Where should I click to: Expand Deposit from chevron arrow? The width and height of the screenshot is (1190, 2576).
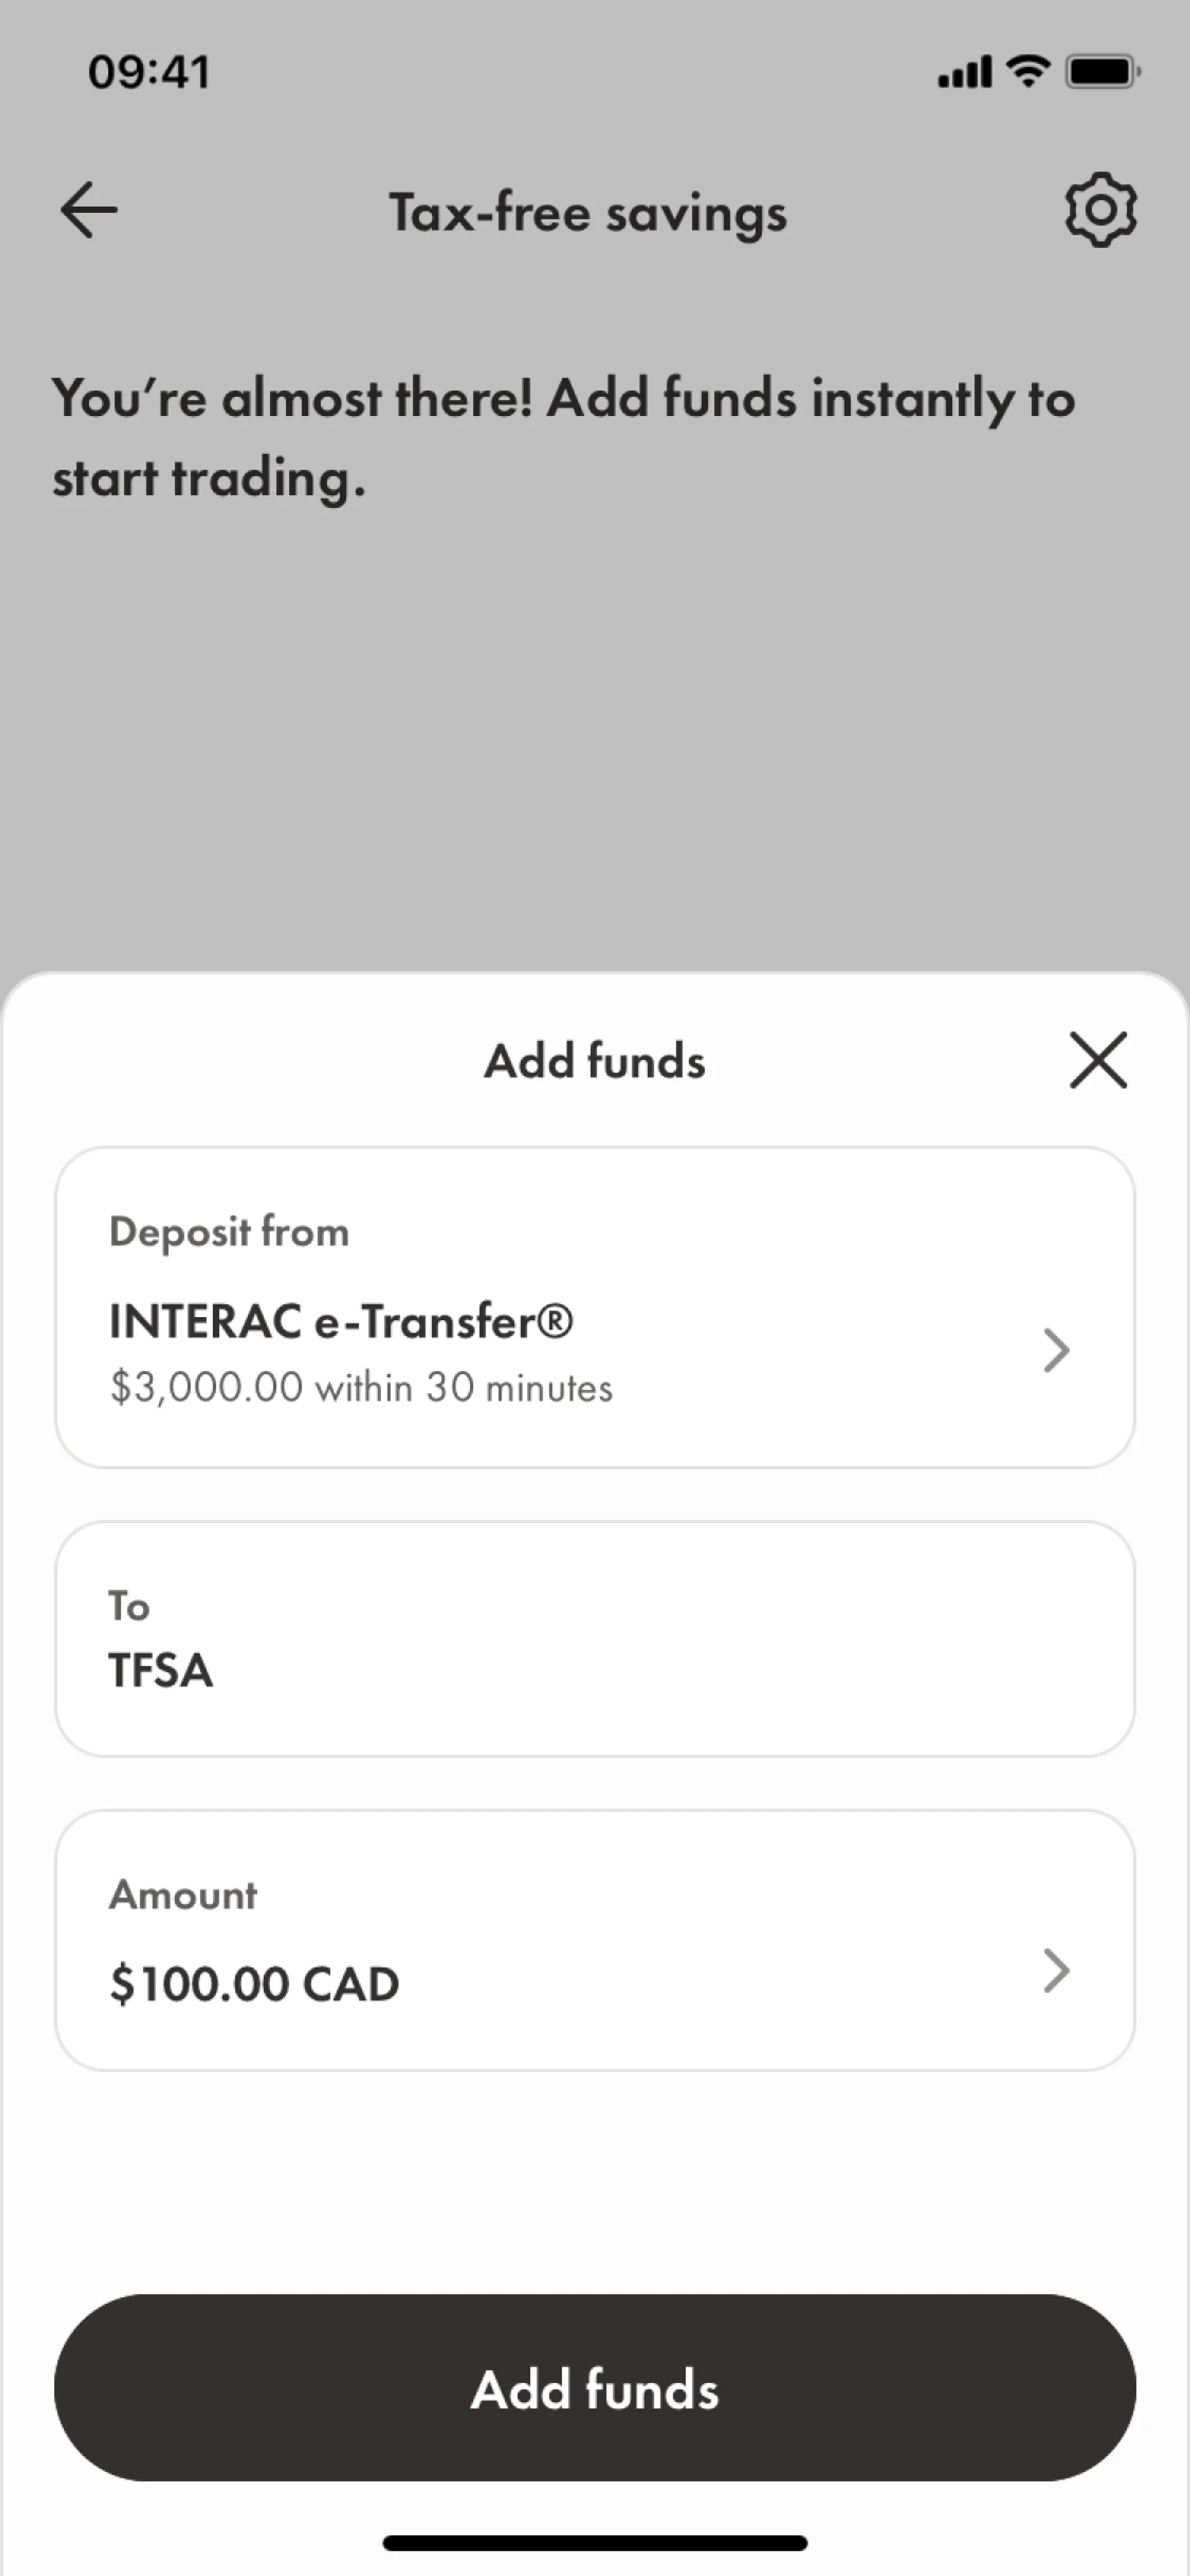pos(1056,1350)
